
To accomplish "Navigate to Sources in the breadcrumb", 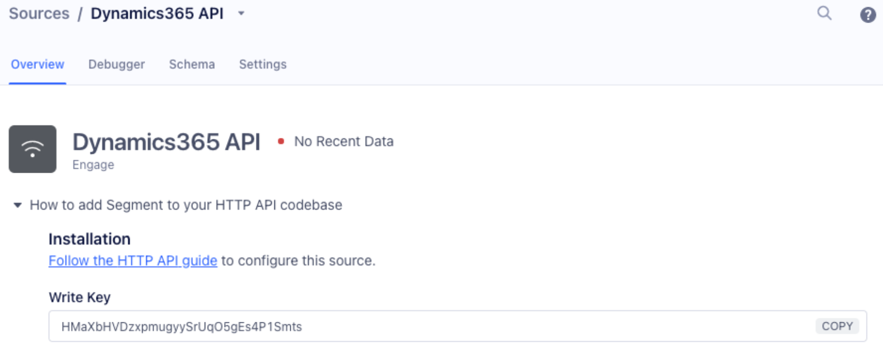I will coord(39,13).
